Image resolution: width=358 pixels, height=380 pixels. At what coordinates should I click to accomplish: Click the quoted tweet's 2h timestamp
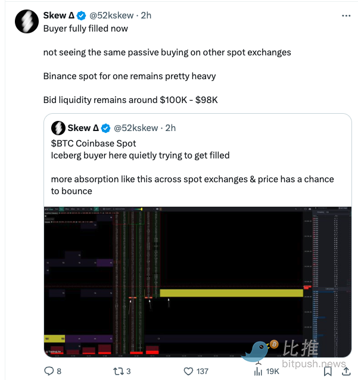pyautogui.click(x=170, y=128)
